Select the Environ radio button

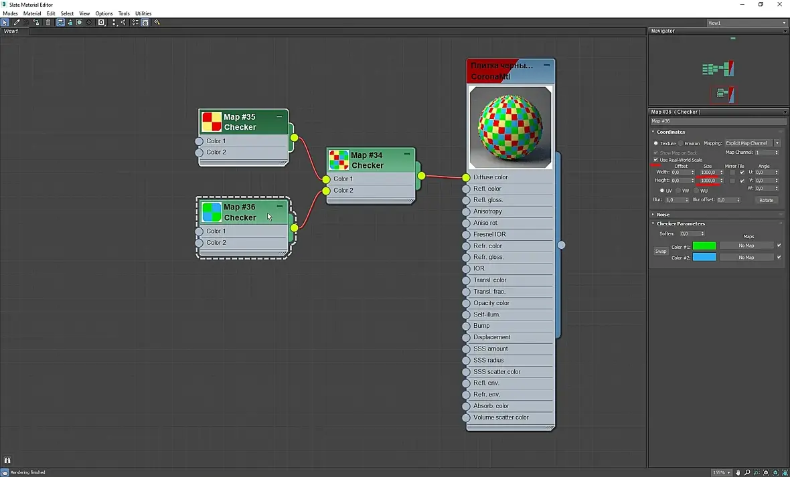[681, 143]
